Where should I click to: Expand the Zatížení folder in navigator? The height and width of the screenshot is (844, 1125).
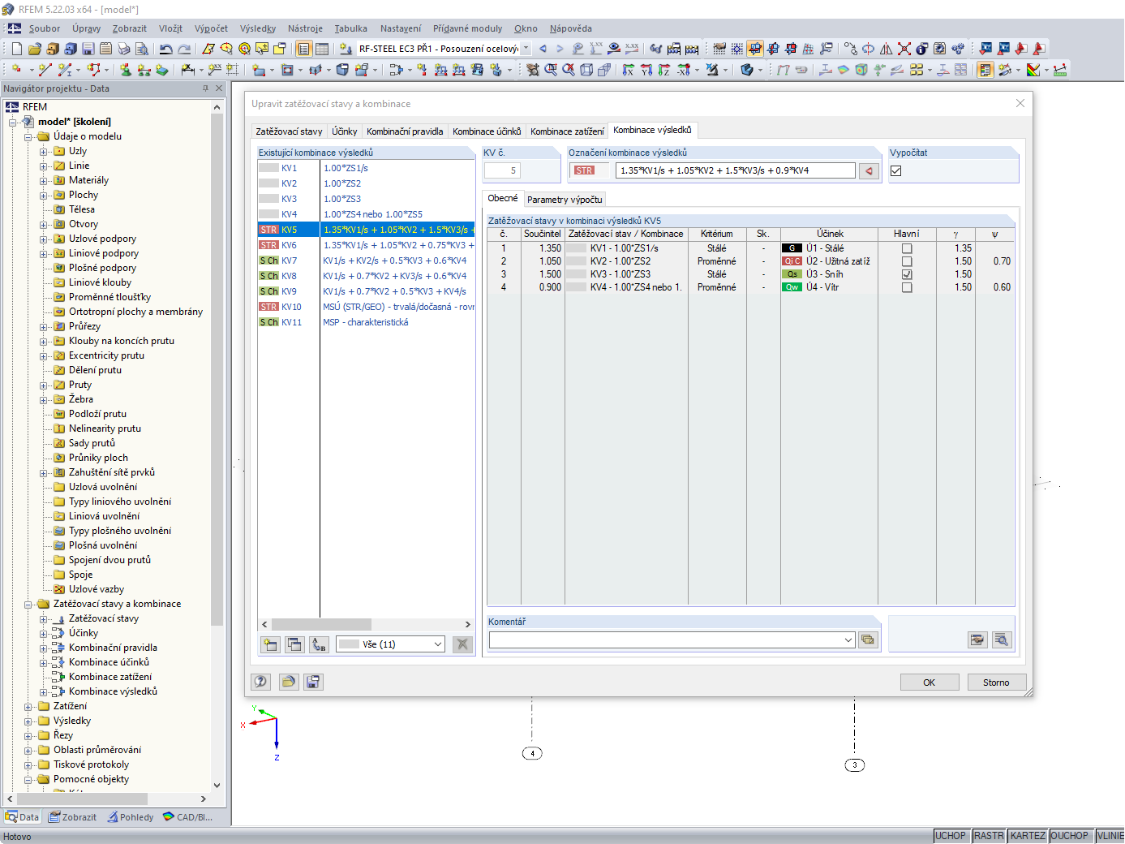click(28, 706)
